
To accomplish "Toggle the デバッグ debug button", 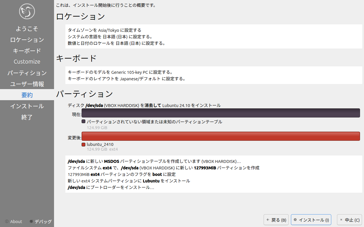I will coord(41,221).
